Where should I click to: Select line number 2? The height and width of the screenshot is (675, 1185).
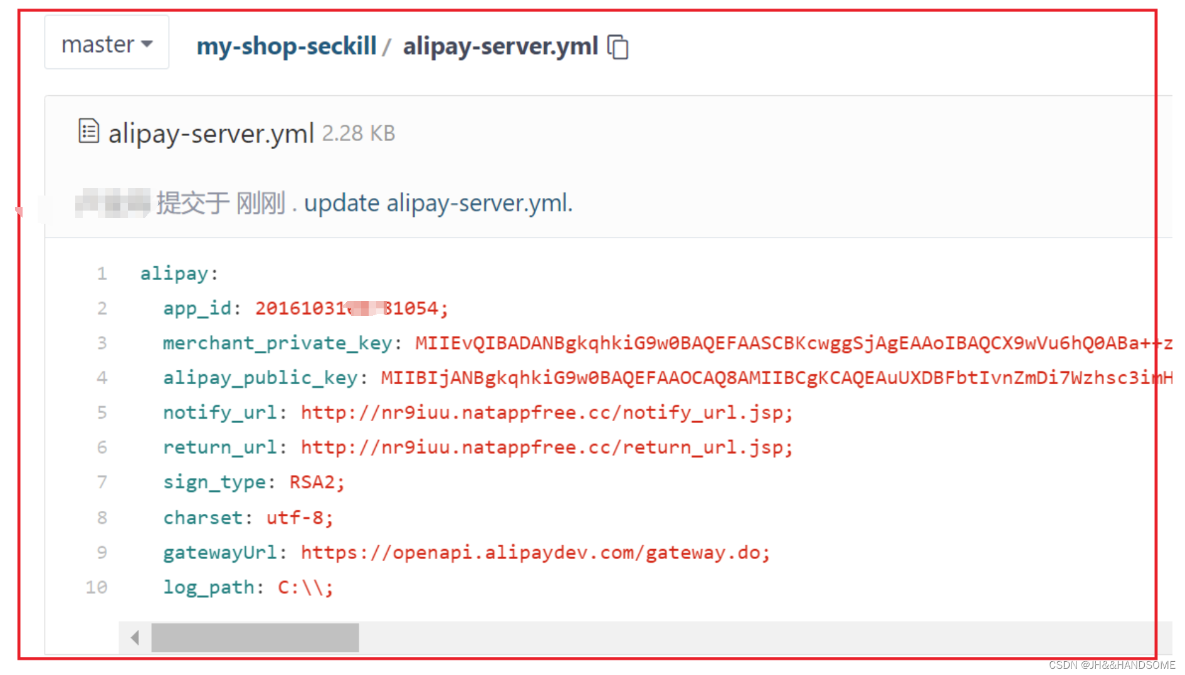click(102, 308)
